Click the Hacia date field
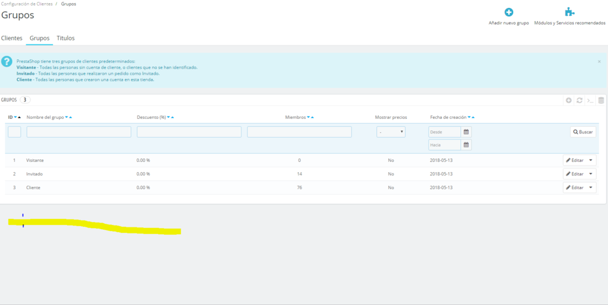This screenshot has width=608, height=305. [445, 145]
